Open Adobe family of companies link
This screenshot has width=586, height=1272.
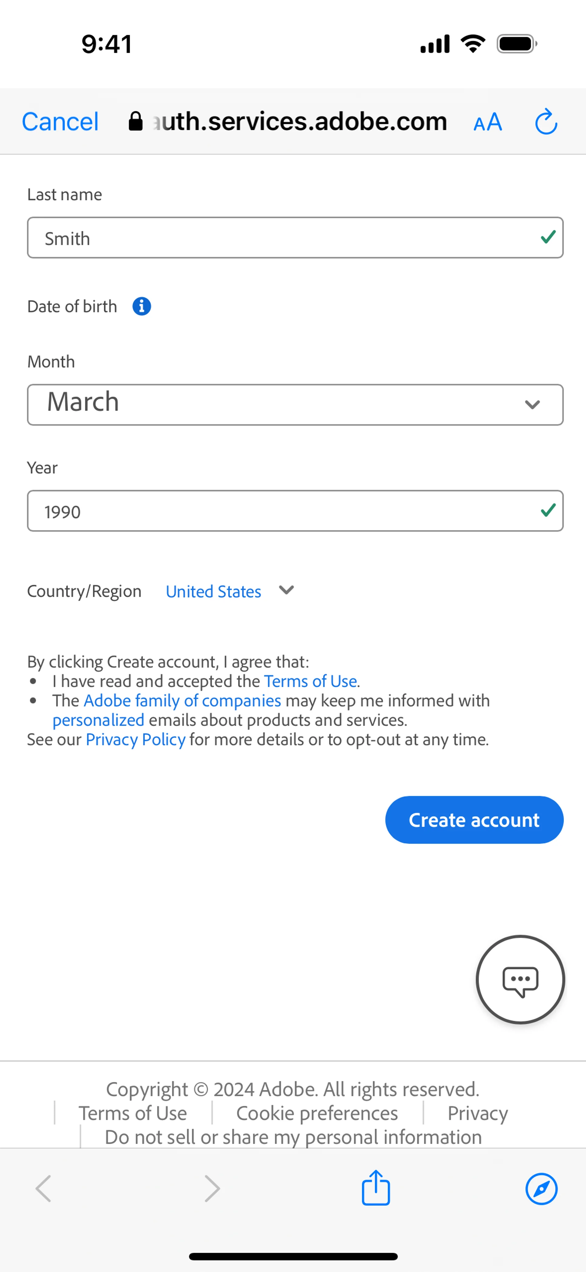(182, 701)
